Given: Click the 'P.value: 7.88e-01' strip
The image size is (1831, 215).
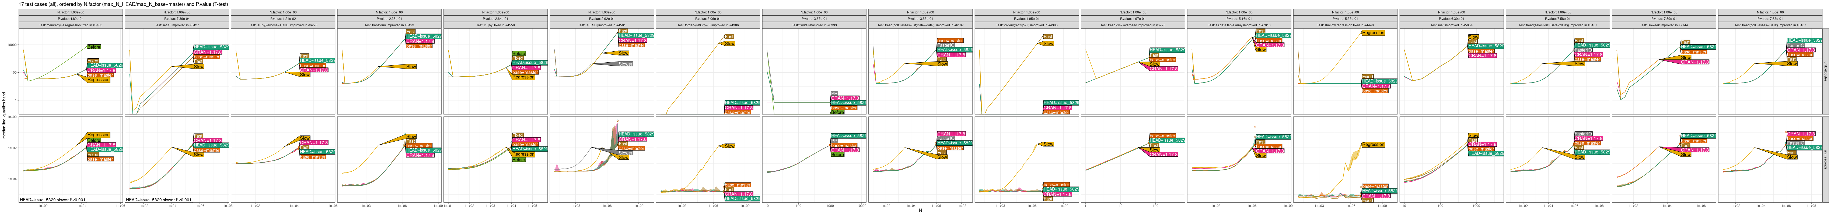Looking at the screenshot, I should (x=1771, y=19).
